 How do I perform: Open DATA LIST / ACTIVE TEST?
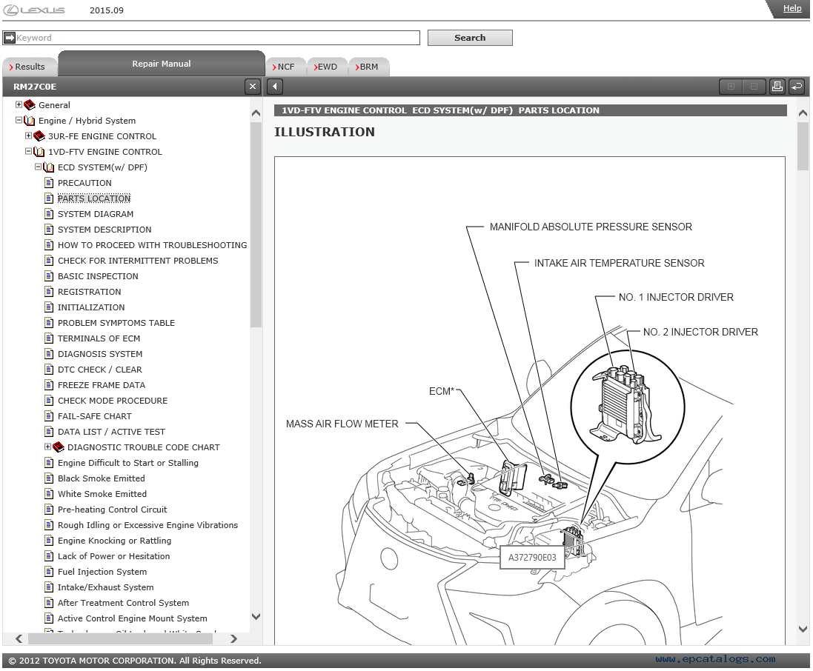111,432
